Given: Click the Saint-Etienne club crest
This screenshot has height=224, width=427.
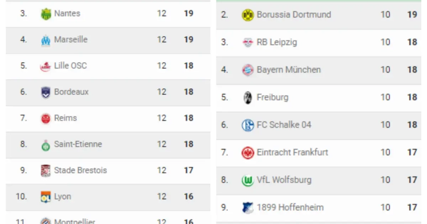Looking at the screenshot, I should (46, 145).
